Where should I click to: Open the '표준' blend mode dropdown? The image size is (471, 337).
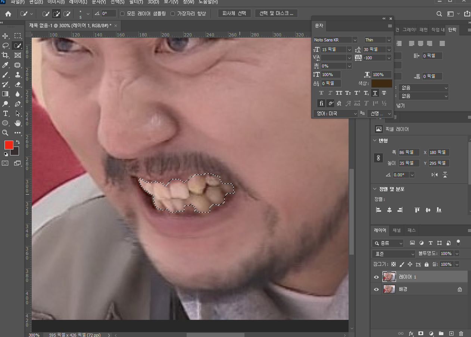click(393, 253)
